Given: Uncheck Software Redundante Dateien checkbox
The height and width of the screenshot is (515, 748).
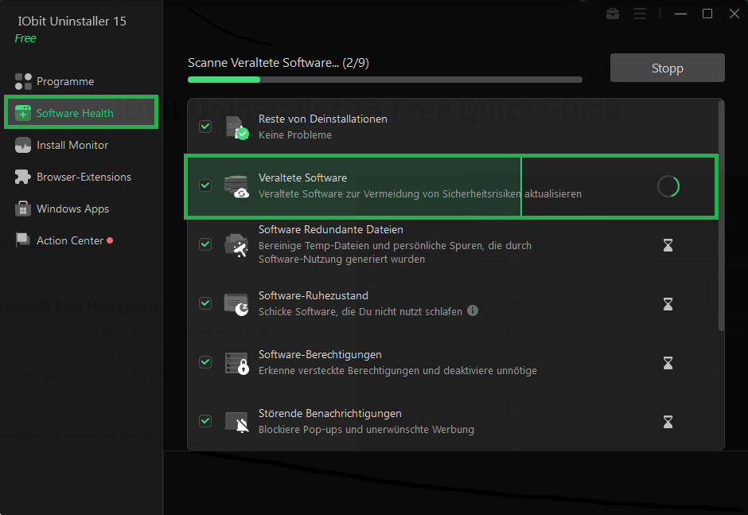Looking at the screenshot, I should 205,244.
